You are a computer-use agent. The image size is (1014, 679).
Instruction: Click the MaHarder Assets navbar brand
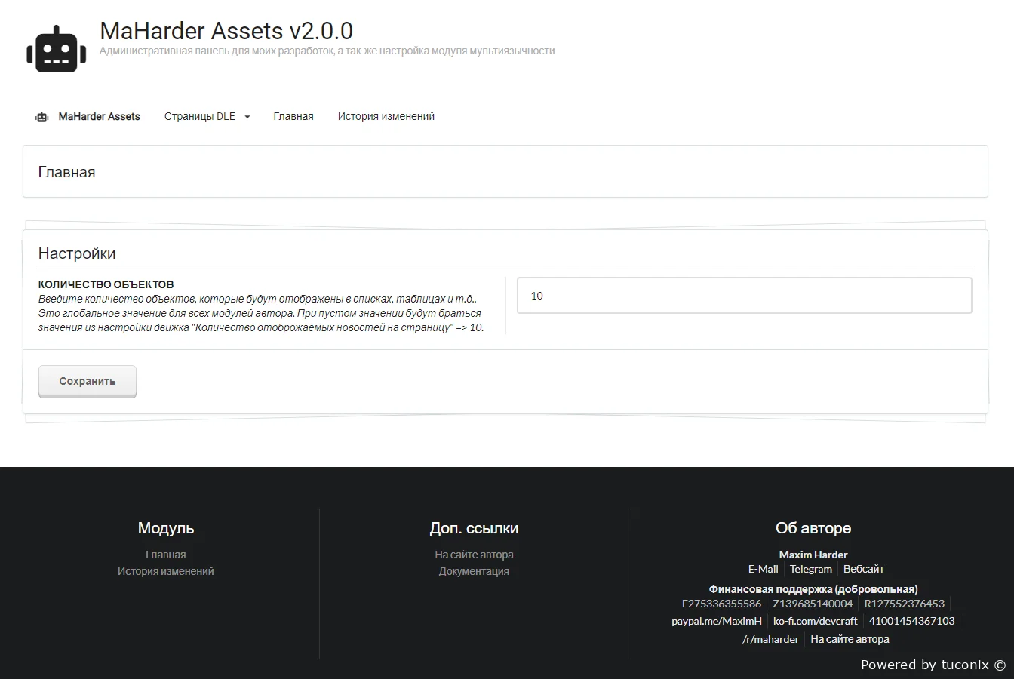click(x=99, y=117)
